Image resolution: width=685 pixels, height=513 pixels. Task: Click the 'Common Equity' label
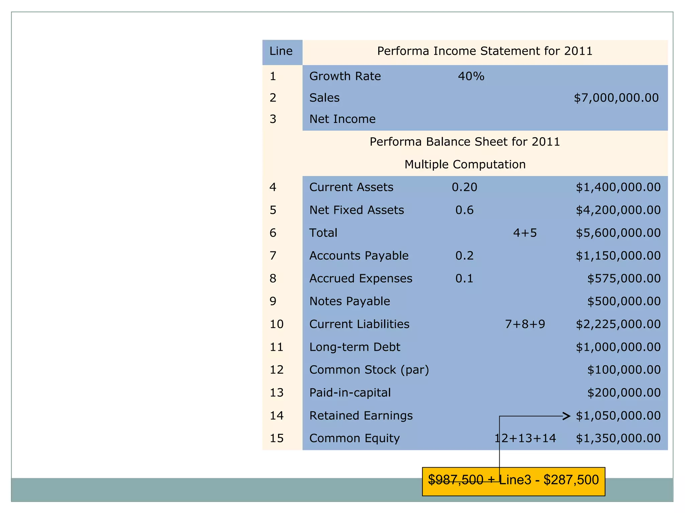click(x=355, y=438)
